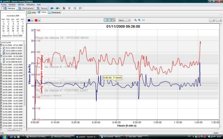Click the zoom in magnifier icon
This screenshot has width=223, height=139.
(x=135, y=20)
